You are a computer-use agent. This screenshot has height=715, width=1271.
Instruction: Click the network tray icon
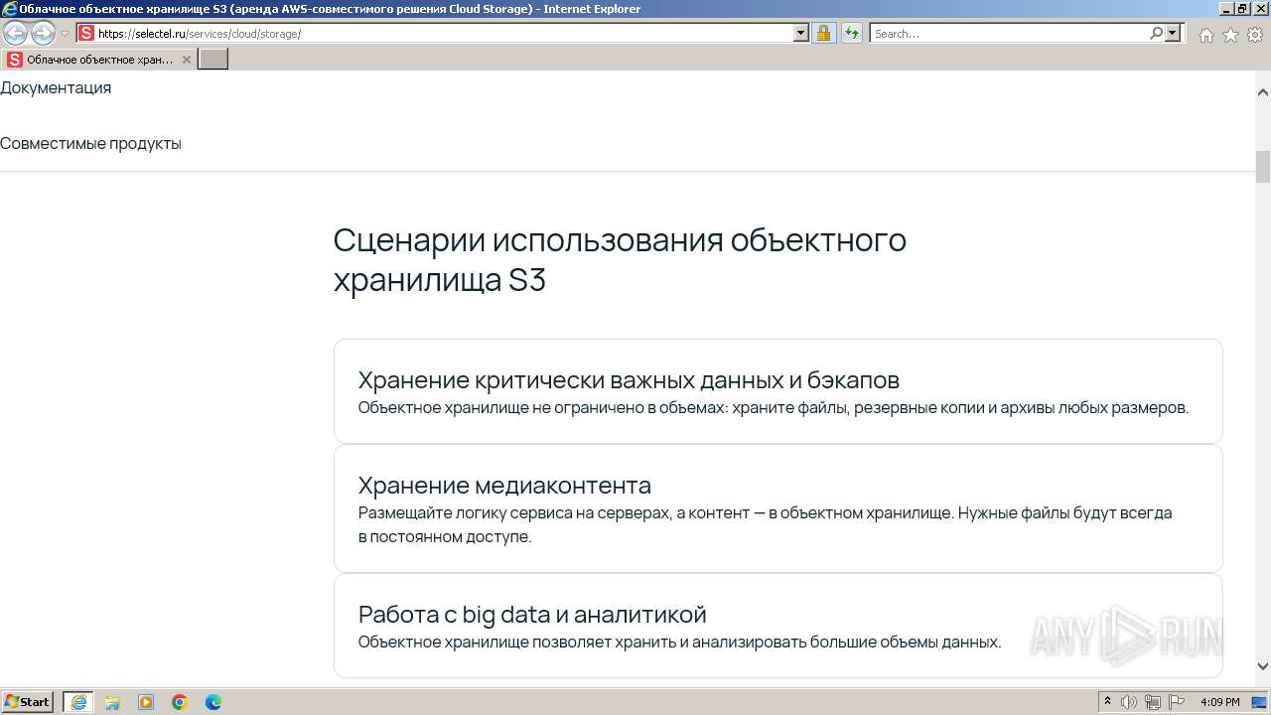(x=1153, y=702)
